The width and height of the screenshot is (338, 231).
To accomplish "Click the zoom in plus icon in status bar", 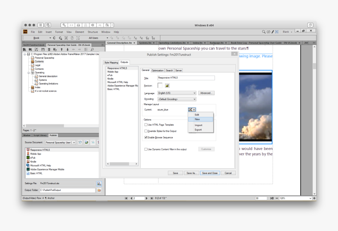I will coord(314,198).
